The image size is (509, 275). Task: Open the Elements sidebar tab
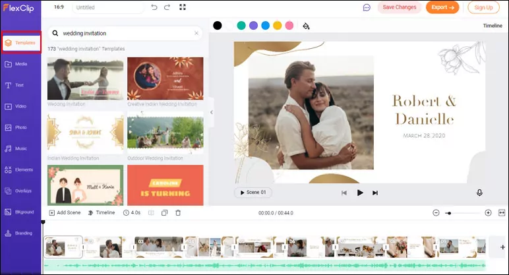coord(21,169)
